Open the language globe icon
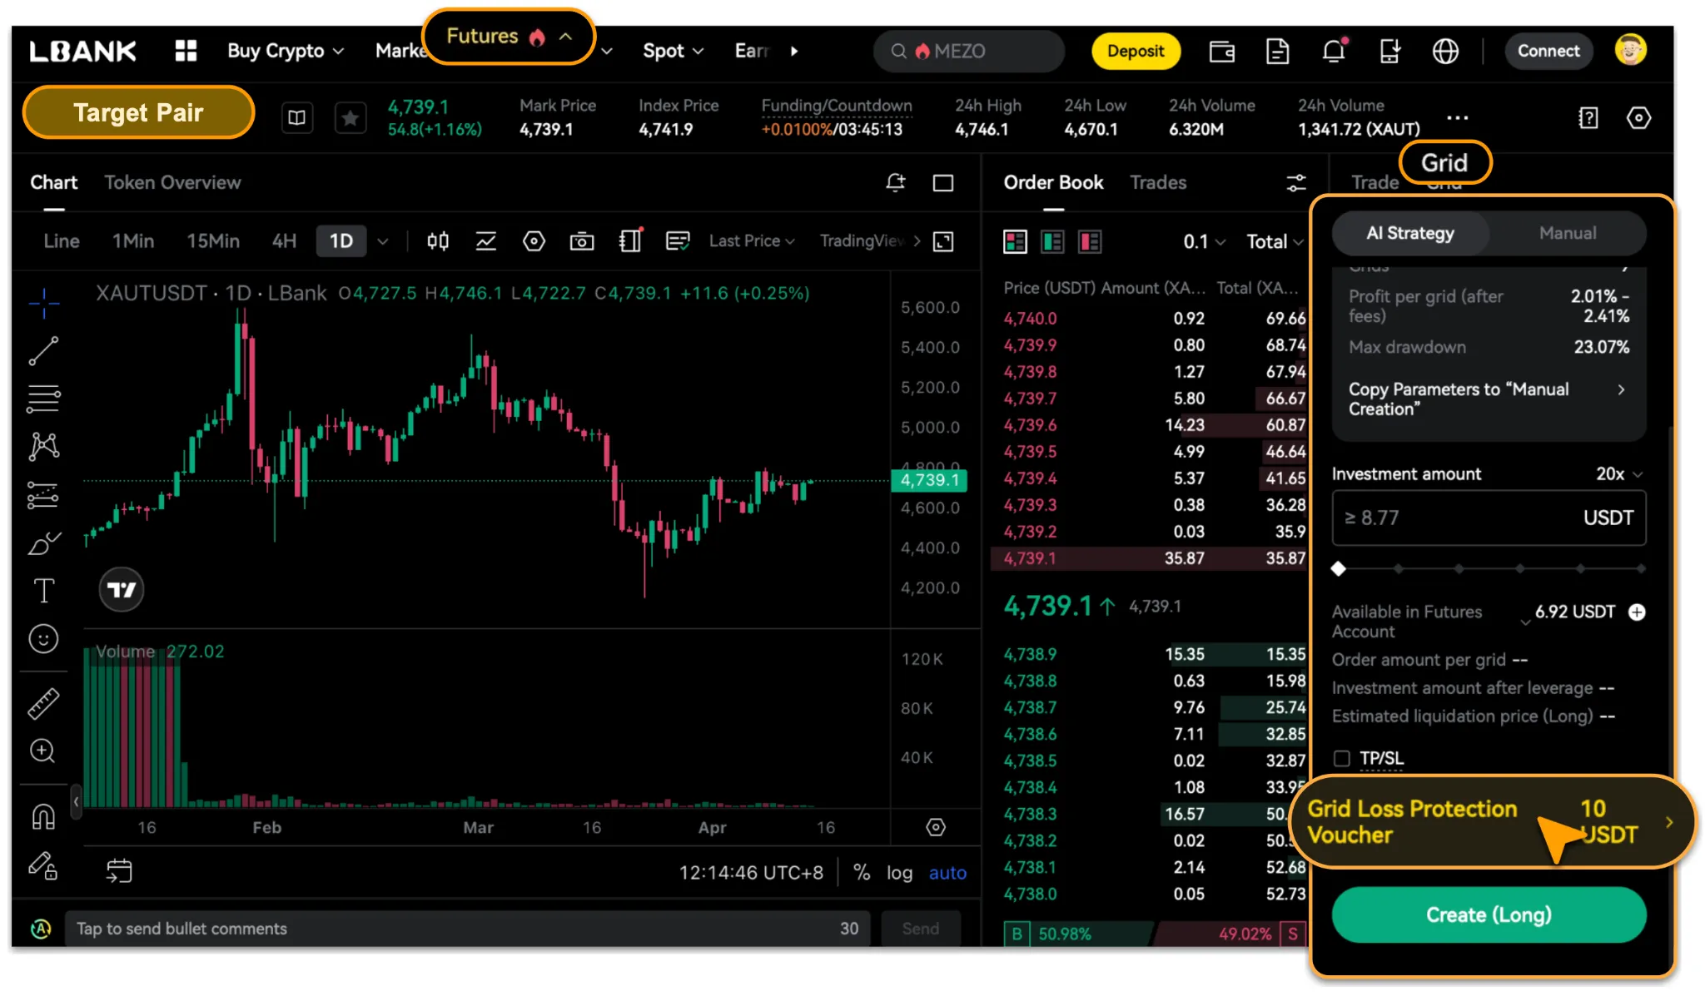 pyautogui.click(x=1445, y=52)
